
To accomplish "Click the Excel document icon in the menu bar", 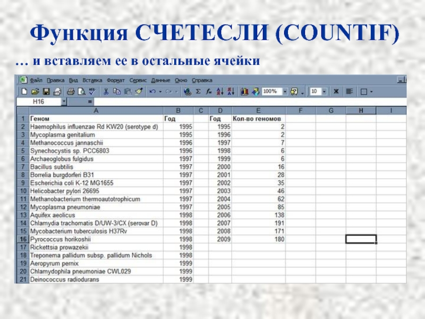I will pos(23,80).
